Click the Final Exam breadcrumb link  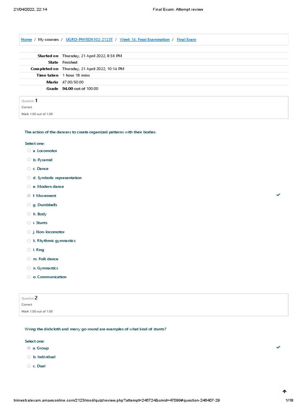(x=186, y=40)
